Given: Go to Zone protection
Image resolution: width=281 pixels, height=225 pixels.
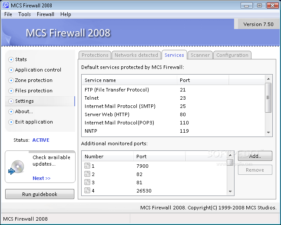Looking at the screenshot, I should (x=34, y=80).
